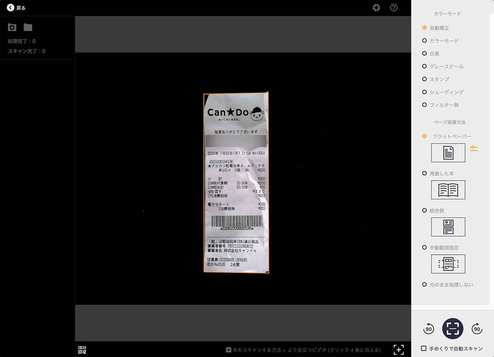
Task: Select 結合側 page processing
Action: 433,210
